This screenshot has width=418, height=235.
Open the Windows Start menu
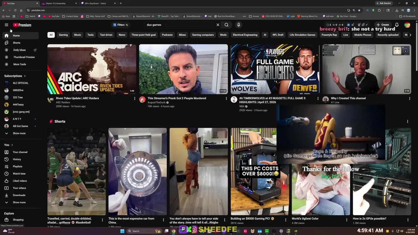point(122,231)
